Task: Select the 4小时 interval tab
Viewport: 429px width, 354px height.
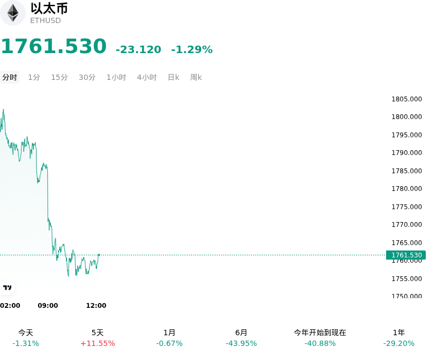Action: pyautogui.click(x=146, y=77)
